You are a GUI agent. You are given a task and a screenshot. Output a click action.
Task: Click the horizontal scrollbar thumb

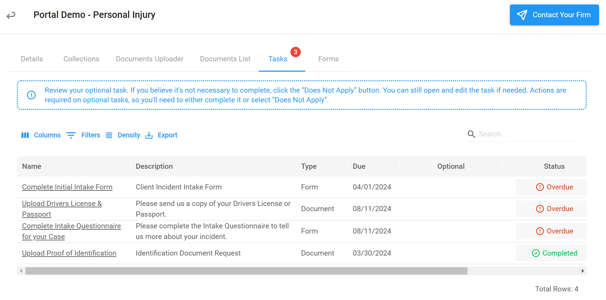[x=246, y=271]
